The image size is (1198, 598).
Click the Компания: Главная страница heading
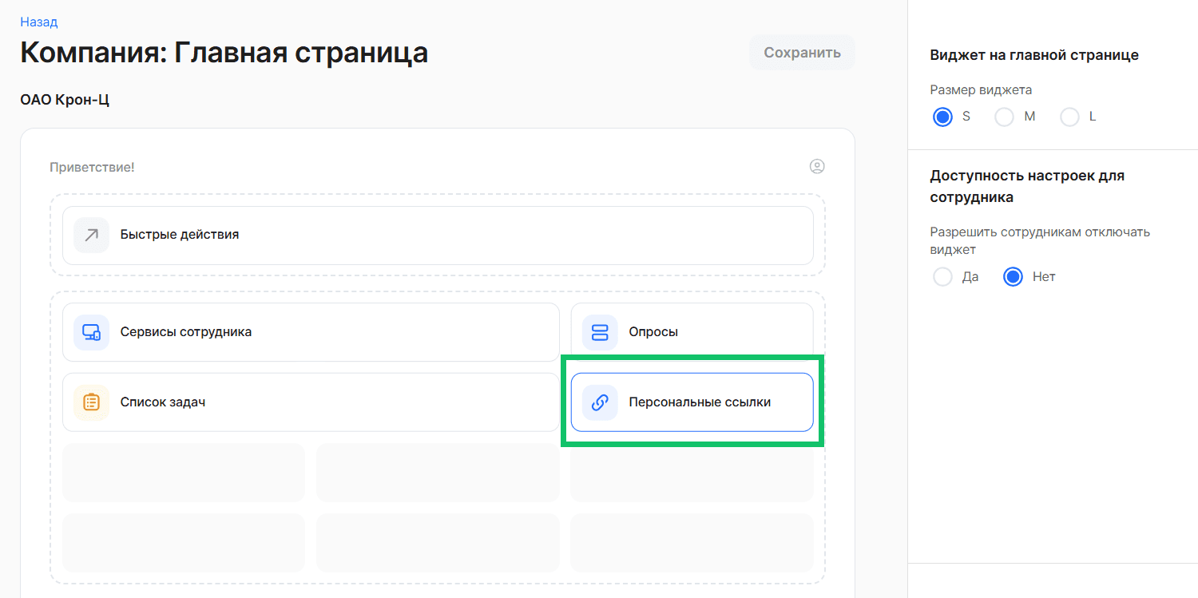coord(224,52)
